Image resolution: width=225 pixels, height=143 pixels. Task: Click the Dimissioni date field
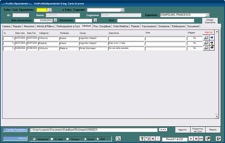[84, 20]
